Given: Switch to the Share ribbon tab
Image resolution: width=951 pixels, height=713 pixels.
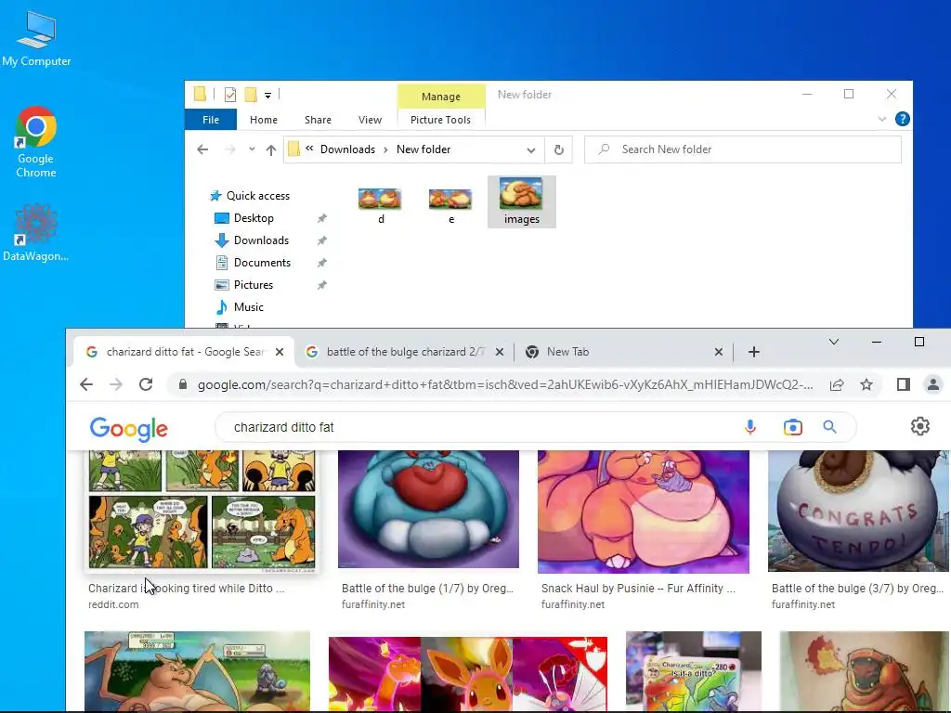Looking at the screenshot, I should pos(318,120).
